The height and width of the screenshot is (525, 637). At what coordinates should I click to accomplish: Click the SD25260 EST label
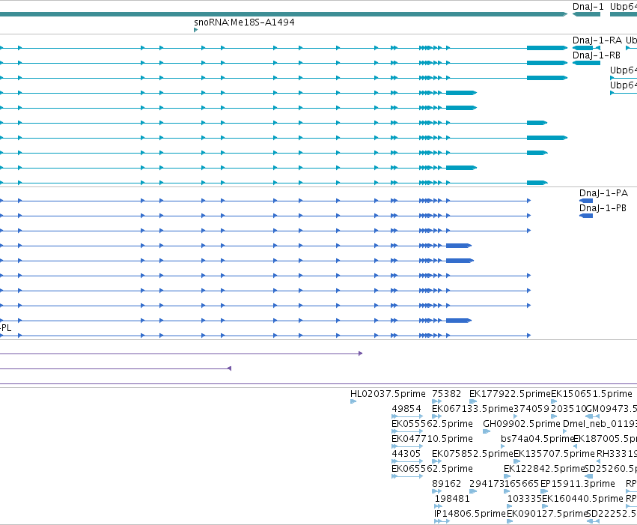coord(611,469)
